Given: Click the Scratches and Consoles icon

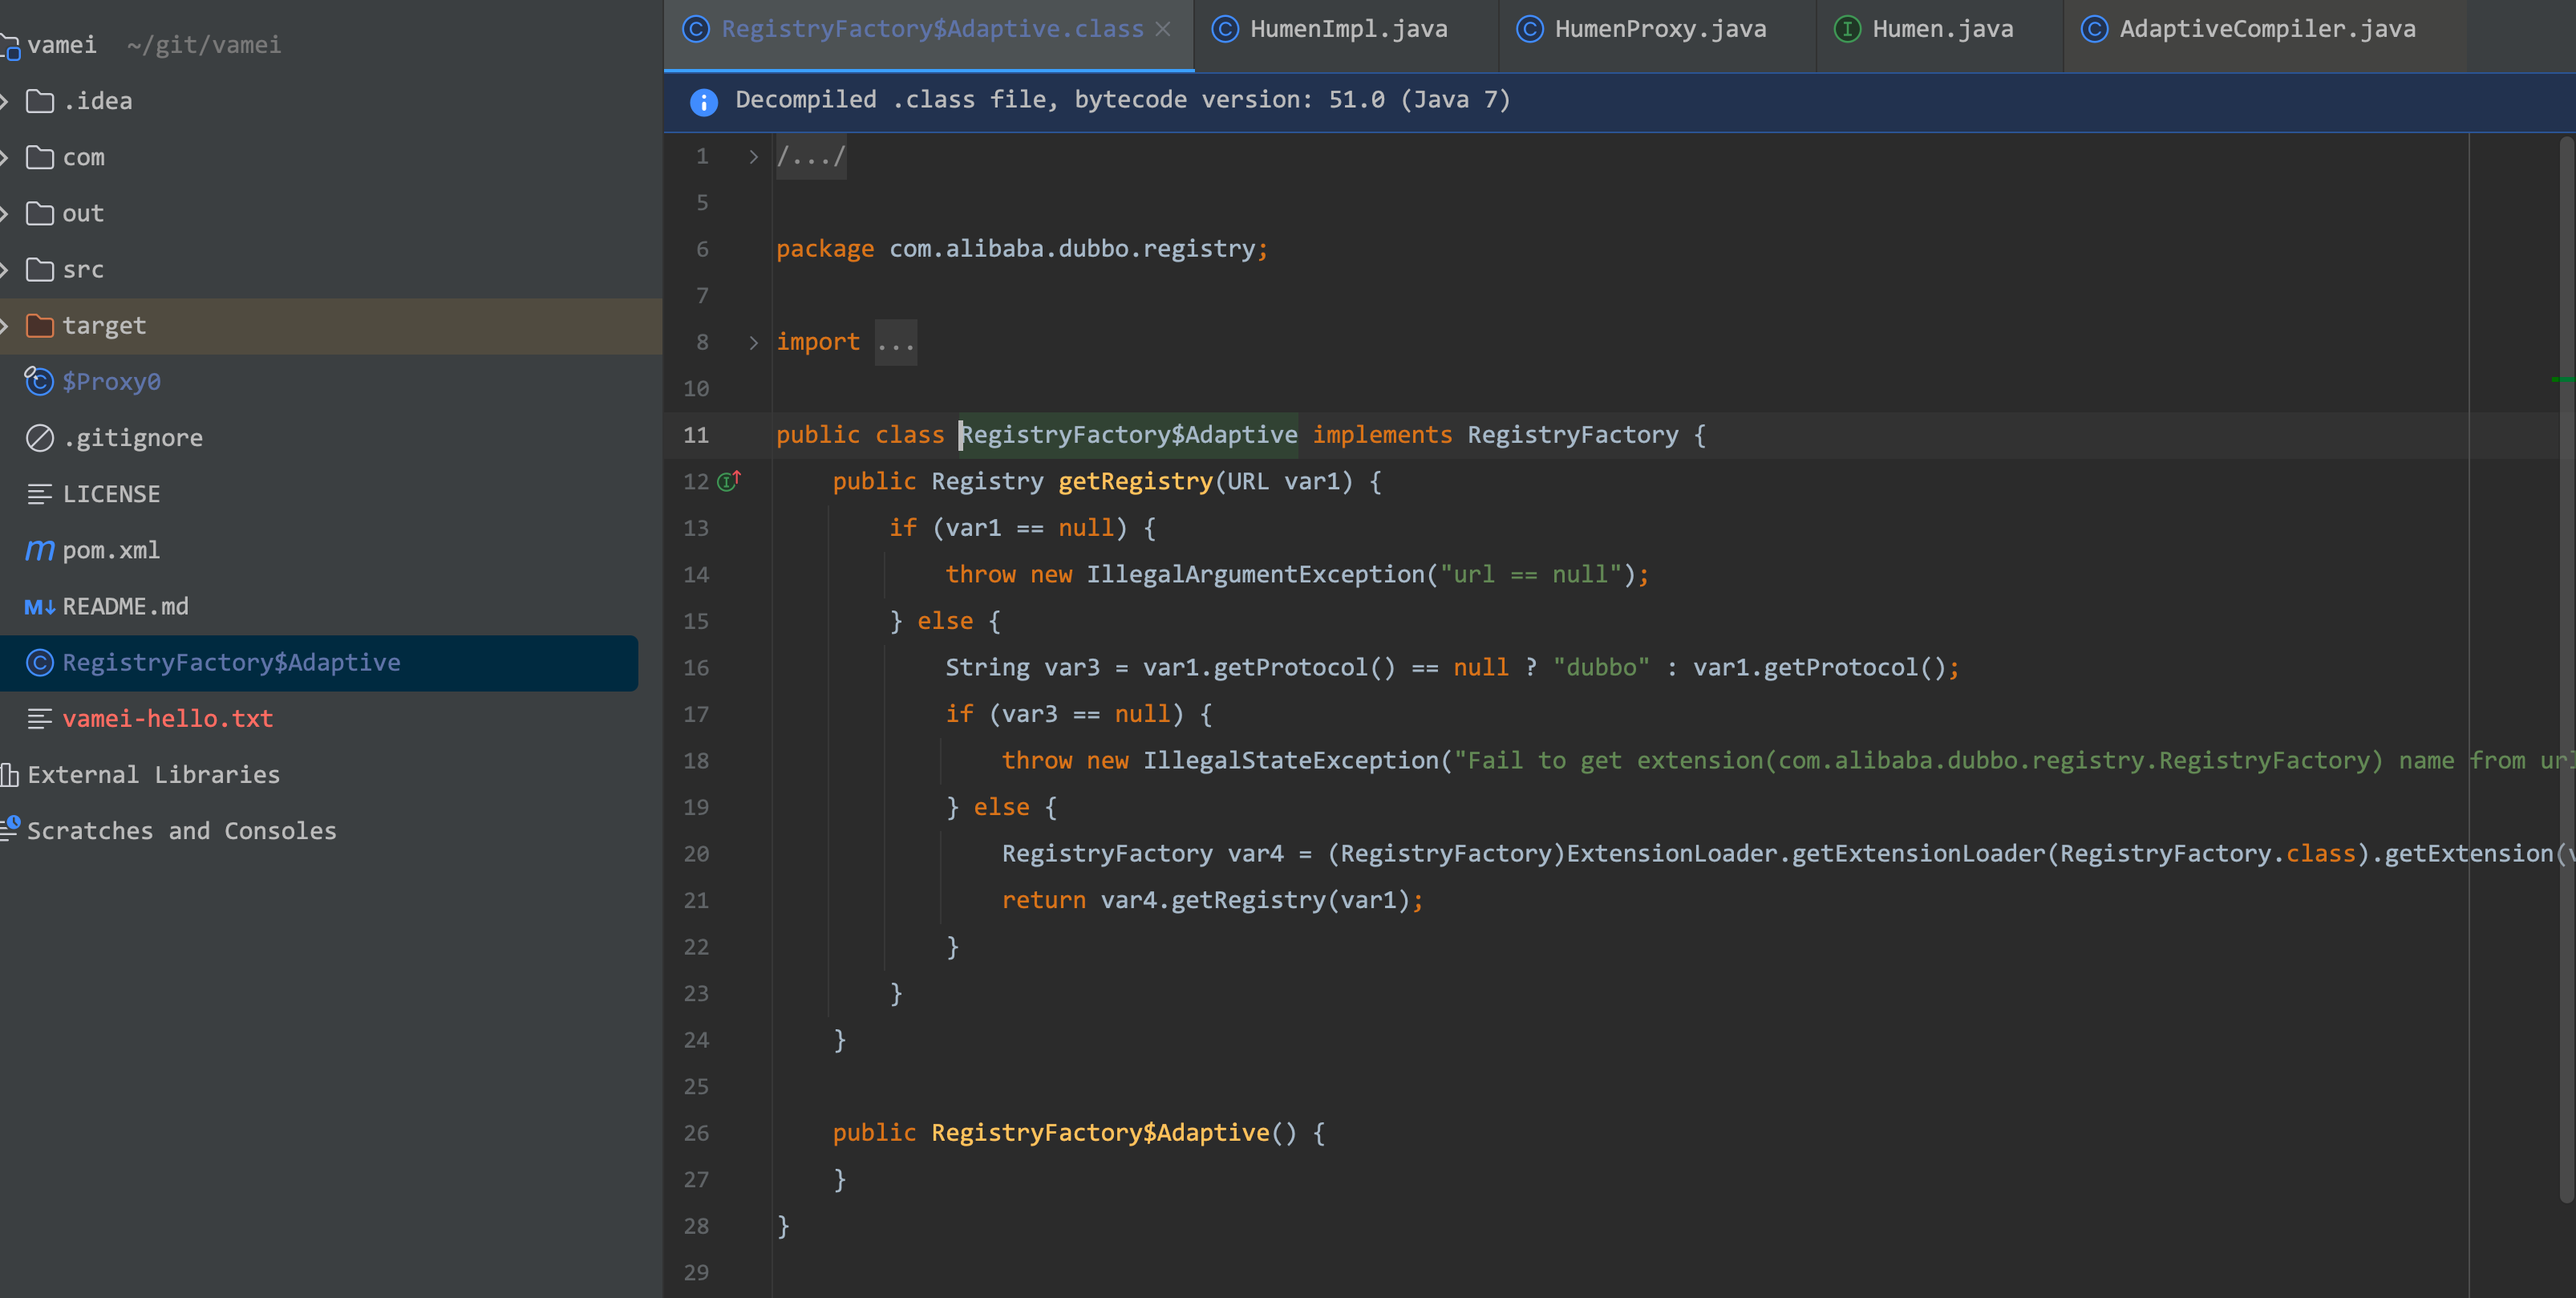Looking at the screenshot, I should click(10, 829).
